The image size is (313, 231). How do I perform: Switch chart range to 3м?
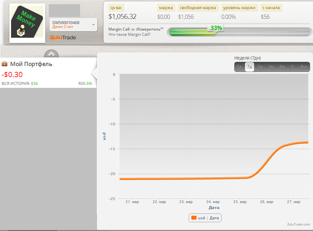pyautogui.click(x=271, y=67)
